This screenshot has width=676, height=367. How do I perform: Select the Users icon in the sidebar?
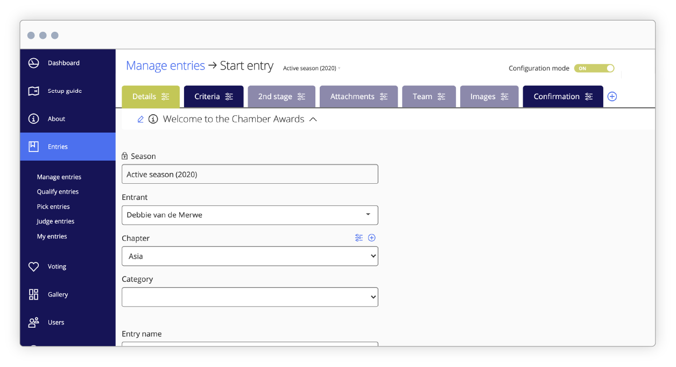pos(33,322)
